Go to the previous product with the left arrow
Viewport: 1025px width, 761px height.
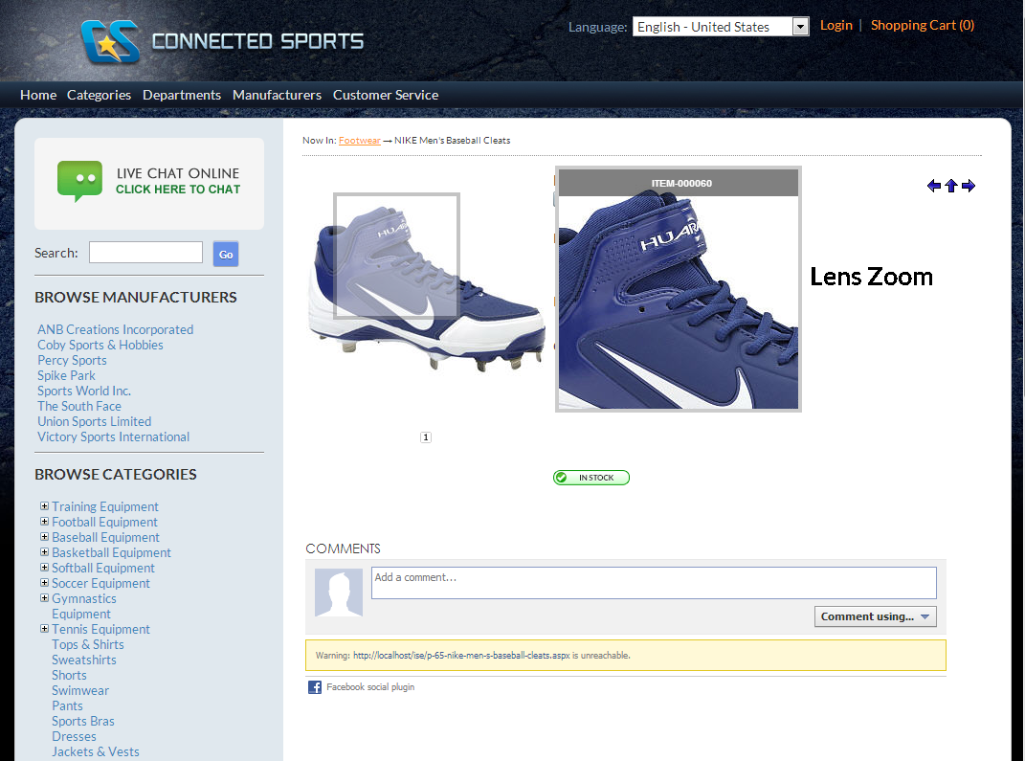pyautogui.click(x=933, y=186)
